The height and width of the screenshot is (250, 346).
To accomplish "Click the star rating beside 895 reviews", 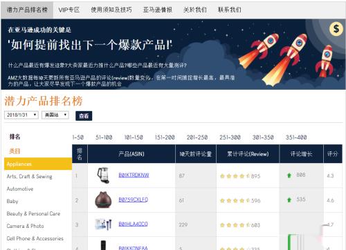I will click(x=235, y=176).
